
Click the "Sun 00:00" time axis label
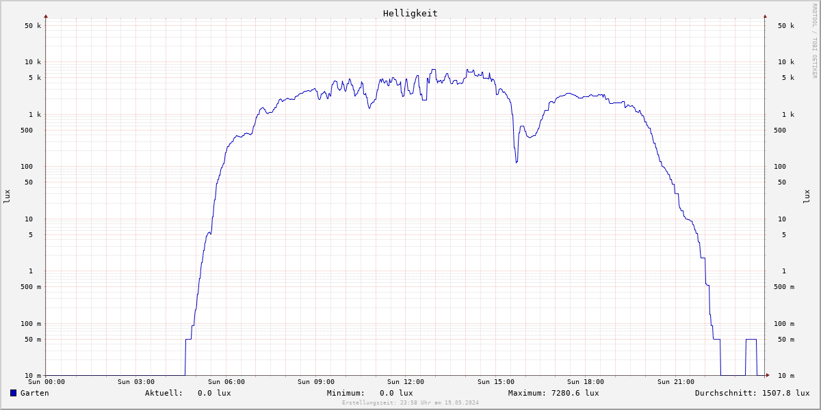tap(47, 382)
